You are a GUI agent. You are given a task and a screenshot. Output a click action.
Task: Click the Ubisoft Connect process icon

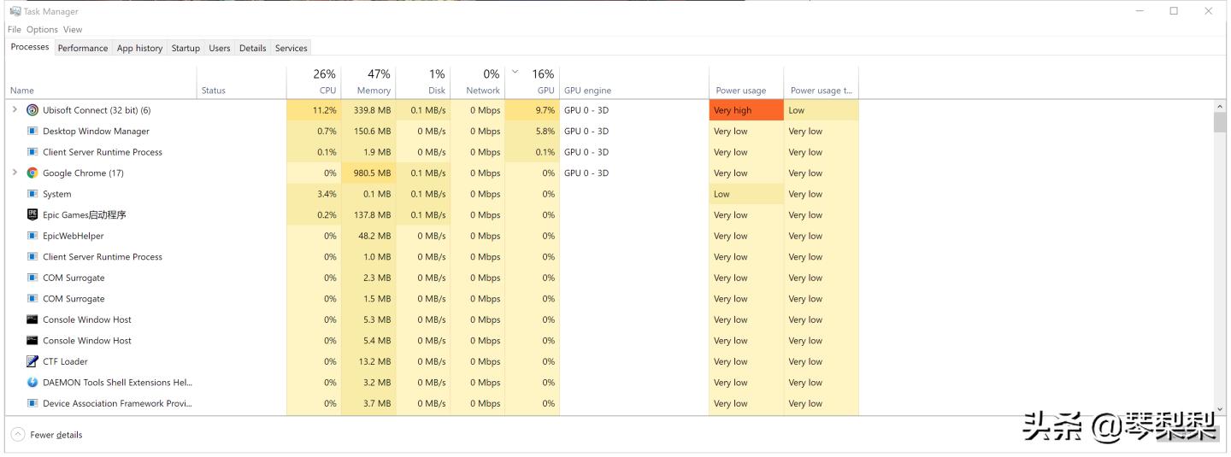32,110
